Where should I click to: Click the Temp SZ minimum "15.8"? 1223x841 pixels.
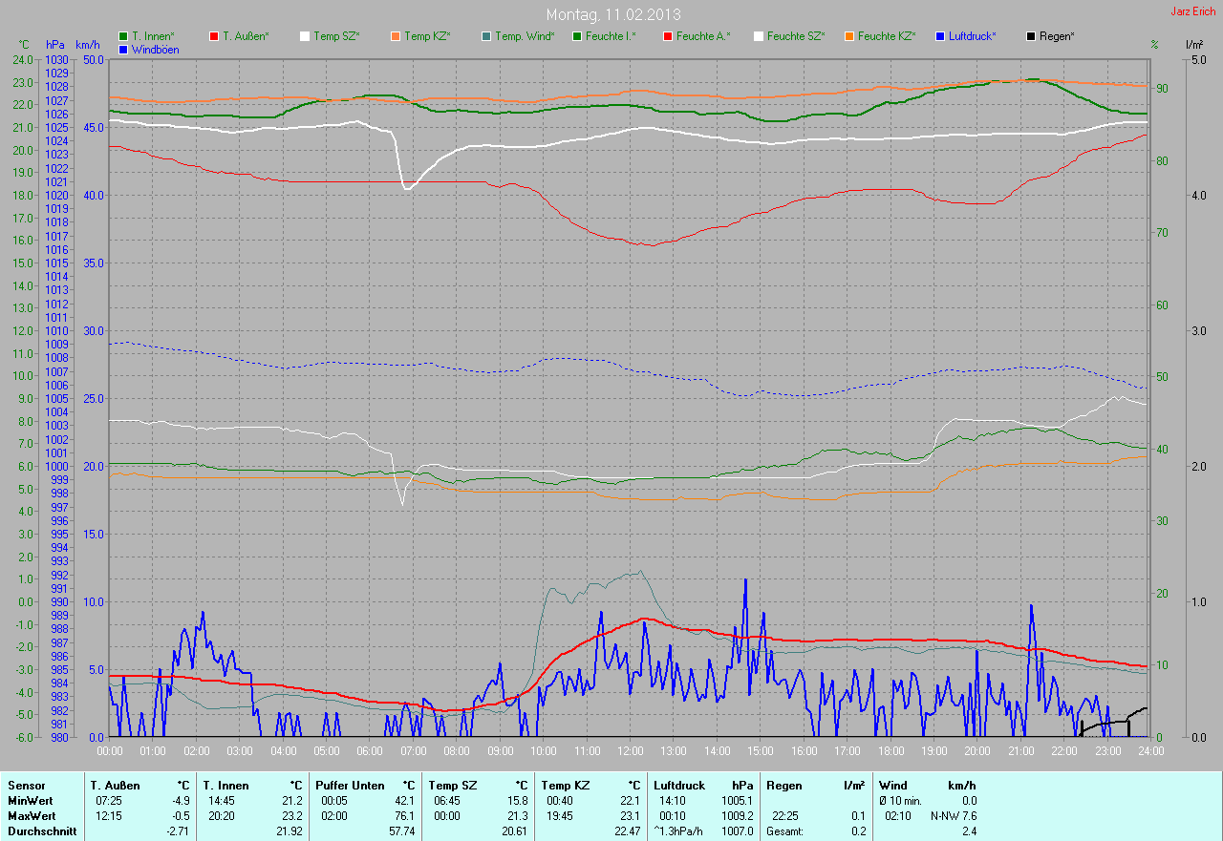pyautogui.click(x=517, y=801)
